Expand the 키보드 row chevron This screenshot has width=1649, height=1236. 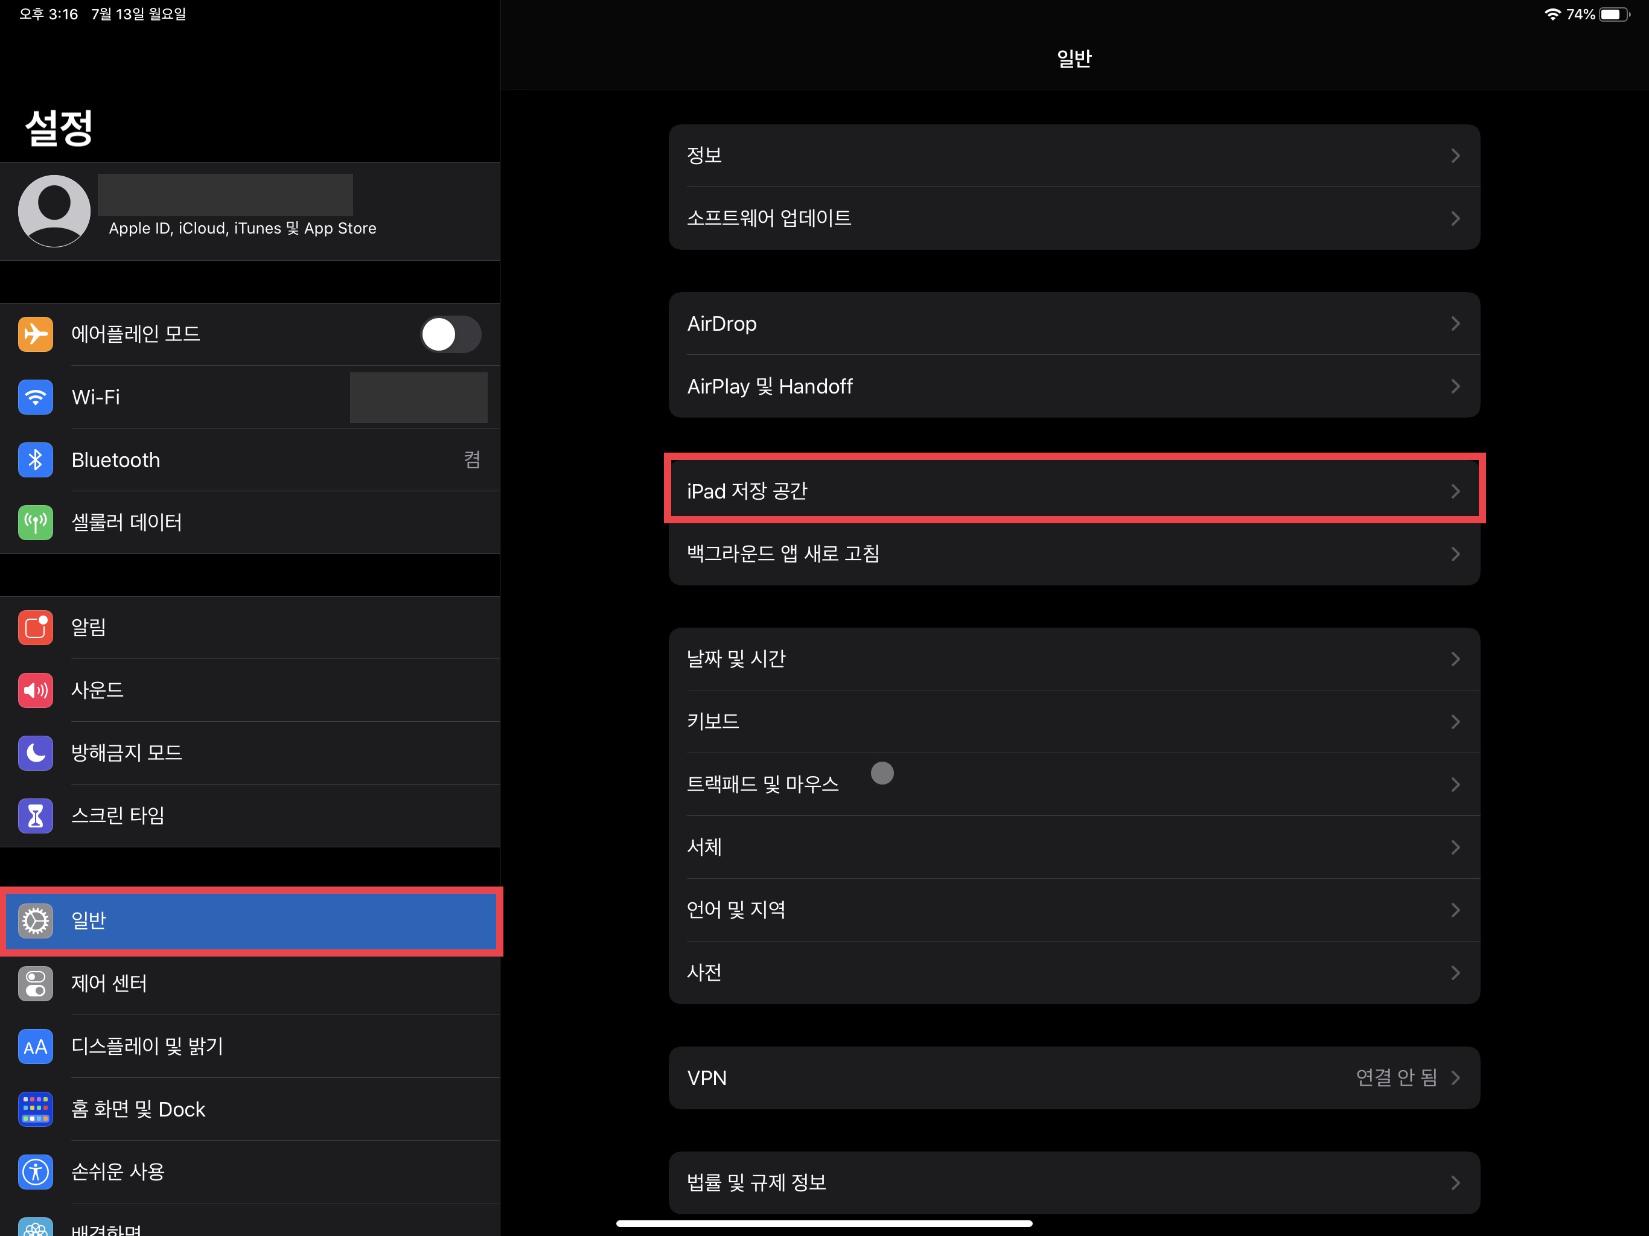1455,722
